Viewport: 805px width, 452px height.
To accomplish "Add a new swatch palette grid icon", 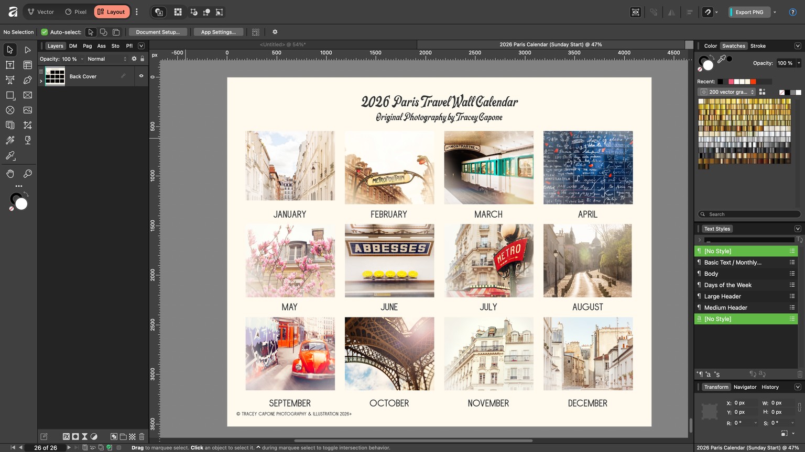I will pyautogui.click(x=762, y=92).
